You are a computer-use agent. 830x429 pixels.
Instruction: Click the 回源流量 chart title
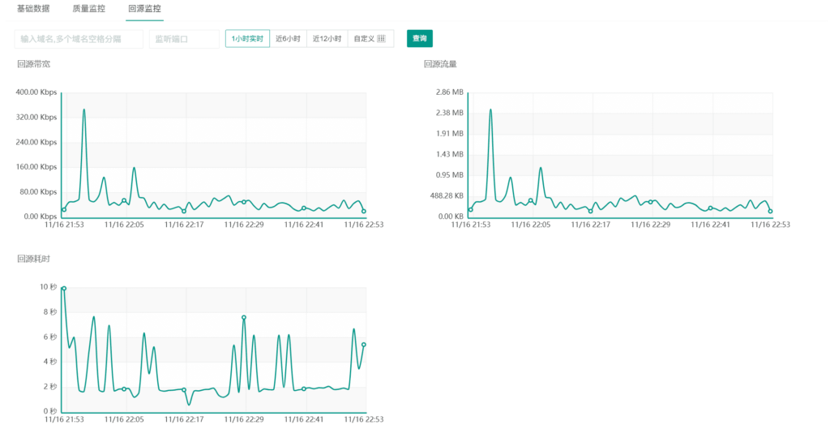440,63
